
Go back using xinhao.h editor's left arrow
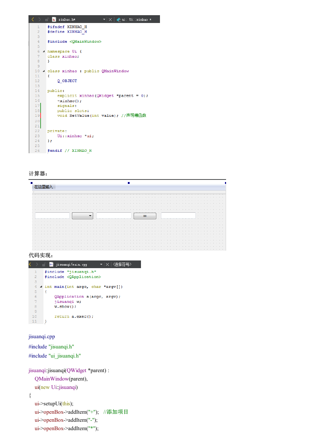(33, 19)
